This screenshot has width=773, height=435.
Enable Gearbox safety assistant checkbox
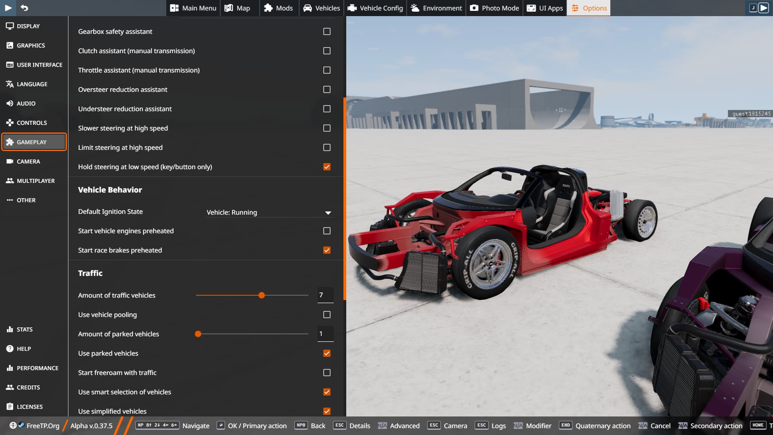pos(327,31)
